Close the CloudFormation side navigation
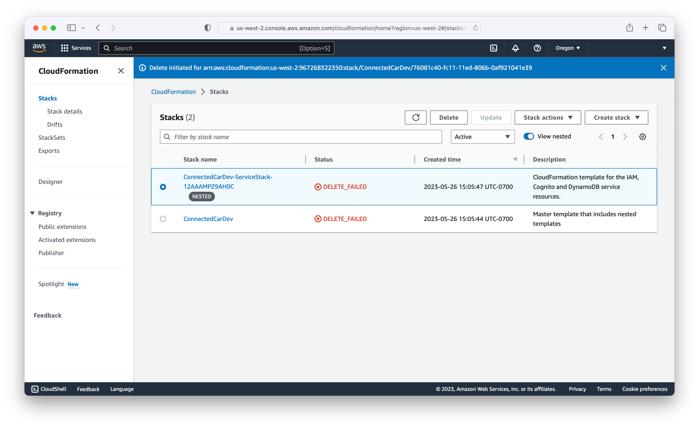The height and width of the screenshot is (428, 699). [x=121, y=71]
